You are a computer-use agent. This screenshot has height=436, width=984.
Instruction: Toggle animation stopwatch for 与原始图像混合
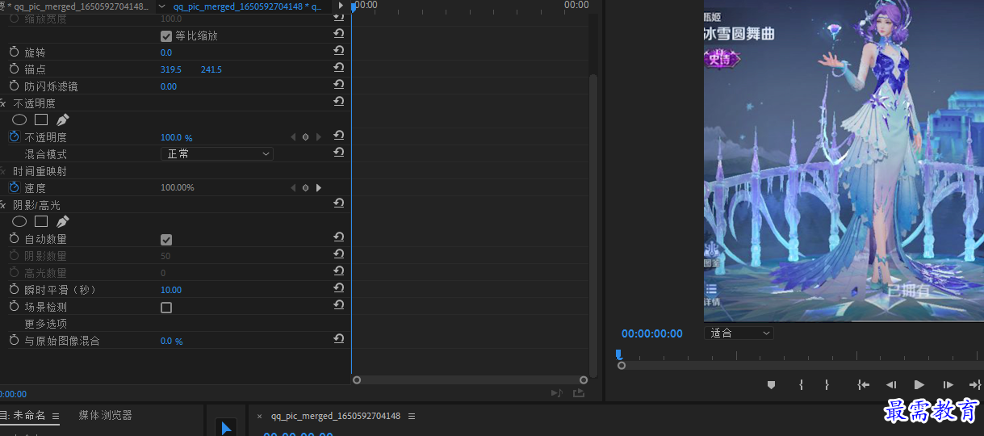(x=14, y=341)
